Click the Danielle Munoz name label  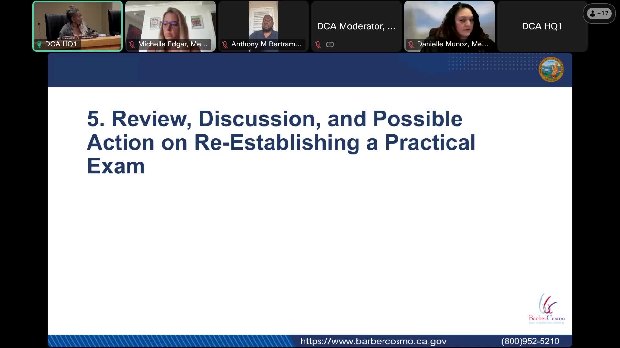pyautogui.click(x=452, y=44)
